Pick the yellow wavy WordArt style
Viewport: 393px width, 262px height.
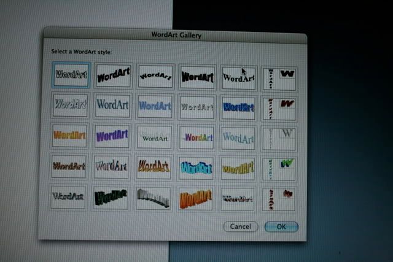(238, 169)
